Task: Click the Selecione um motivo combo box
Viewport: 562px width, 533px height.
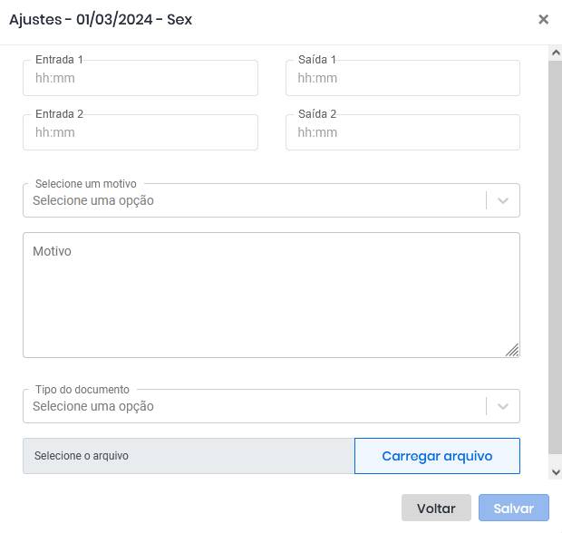Action: [x=271, y=200]
